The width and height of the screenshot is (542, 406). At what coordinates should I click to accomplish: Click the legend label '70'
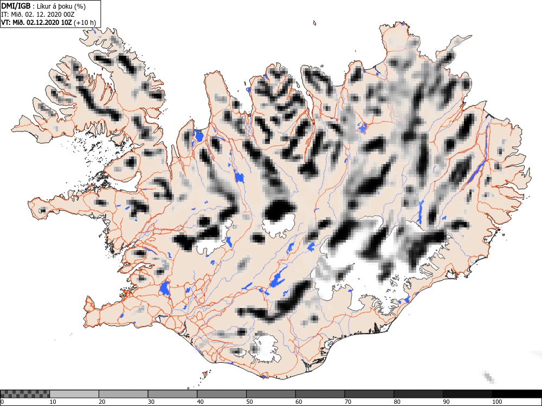(x=347, y=402)
